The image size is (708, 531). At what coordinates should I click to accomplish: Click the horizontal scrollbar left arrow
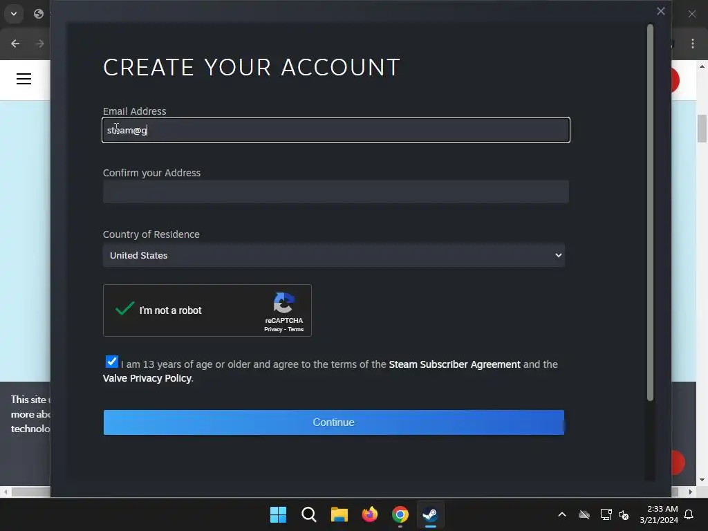pos(6,492)
